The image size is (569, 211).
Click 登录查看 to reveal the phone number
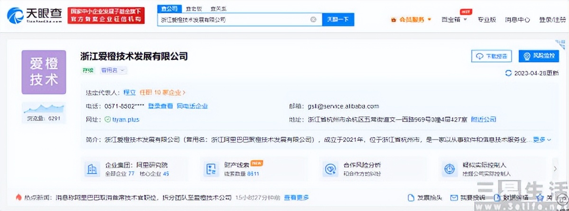(160, 106)
